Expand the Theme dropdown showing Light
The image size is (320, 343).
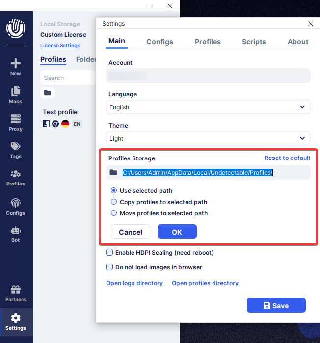point(208,138)
